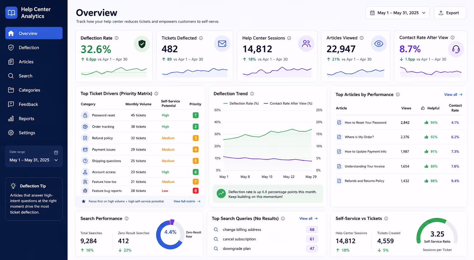Click the Top Search Queries info icon
This screenshot has height=260, width=474.
point(283,219)
